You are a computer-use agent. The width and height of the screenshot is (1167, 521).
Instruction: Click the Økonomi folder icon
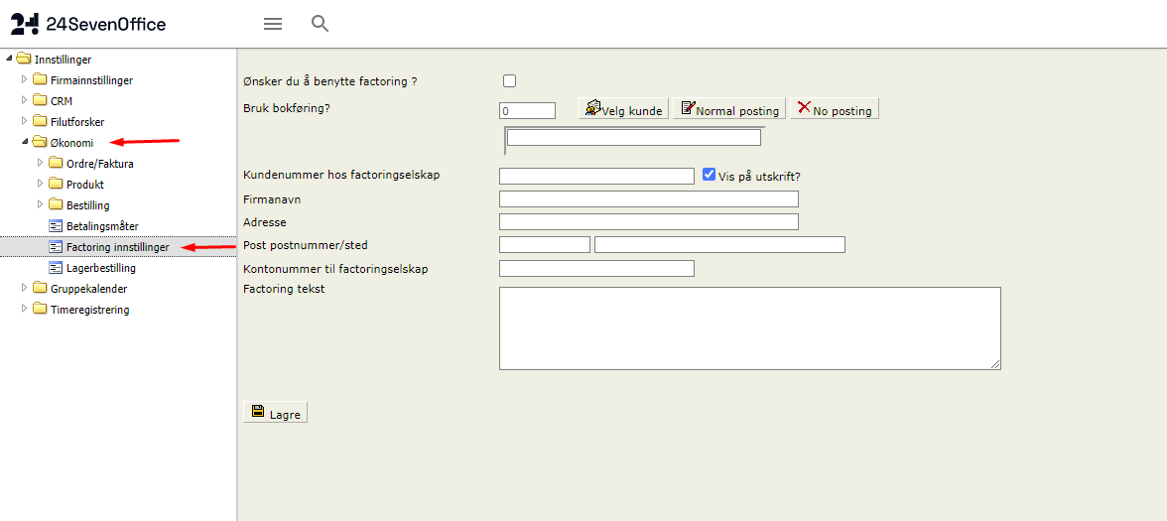coord(40,143)
